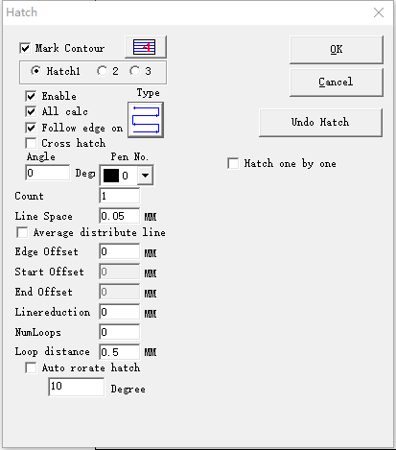
Task: Enable Hatch one by one
Action: coord(233,163)
